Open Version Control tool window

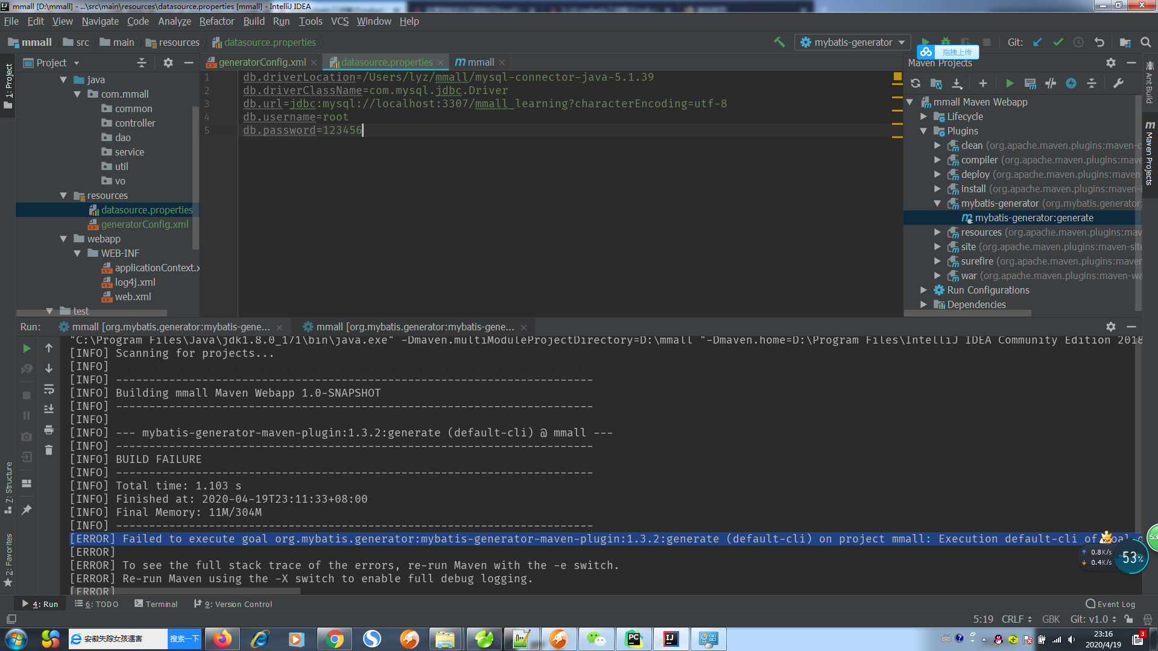(x=233, y=604)
